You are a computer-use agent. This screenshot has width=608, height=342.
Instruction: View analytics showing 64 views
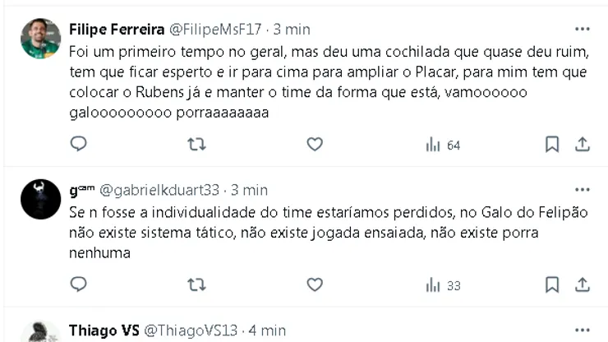(x=443, y=146)
